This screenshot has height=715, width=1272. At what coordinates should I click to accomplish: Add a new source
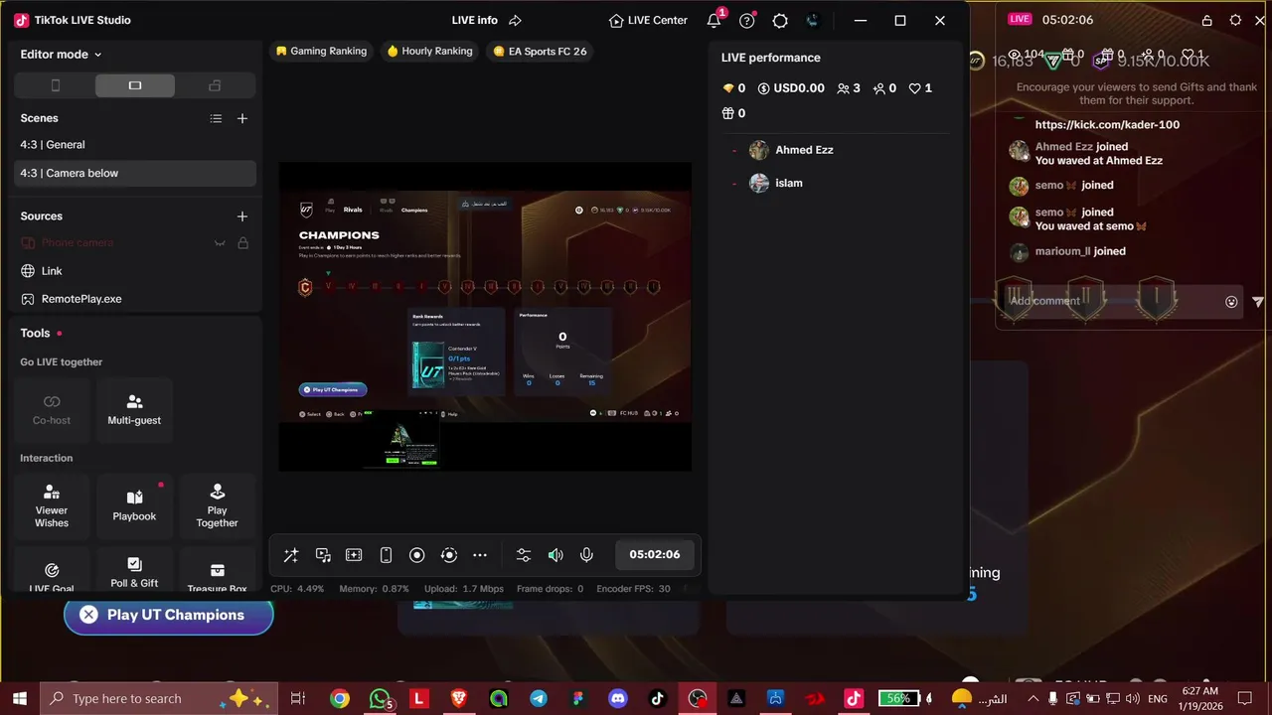pyautogui.click(x=241, y=215)
